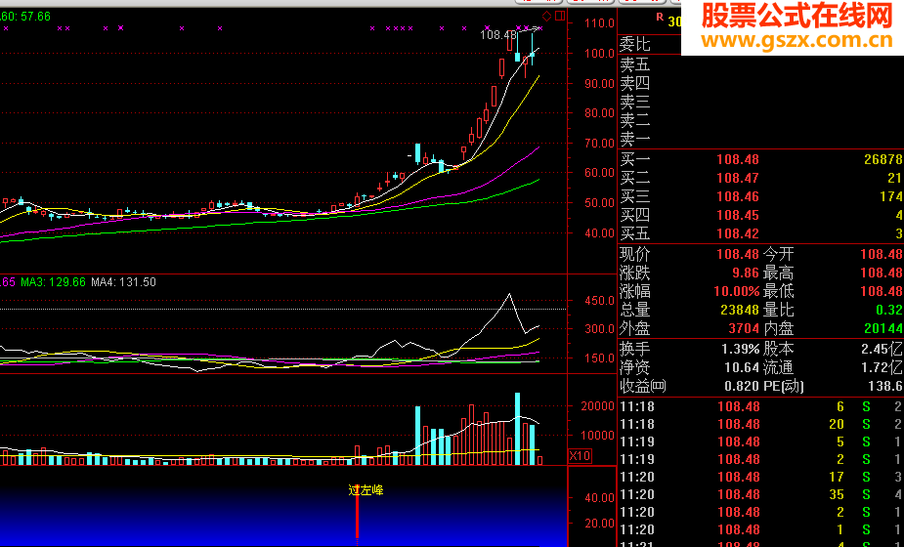The width and height of the screenshot is (904, 547).
Task: Click the 买一 bid price 108.48
Action: click(738, 159)
